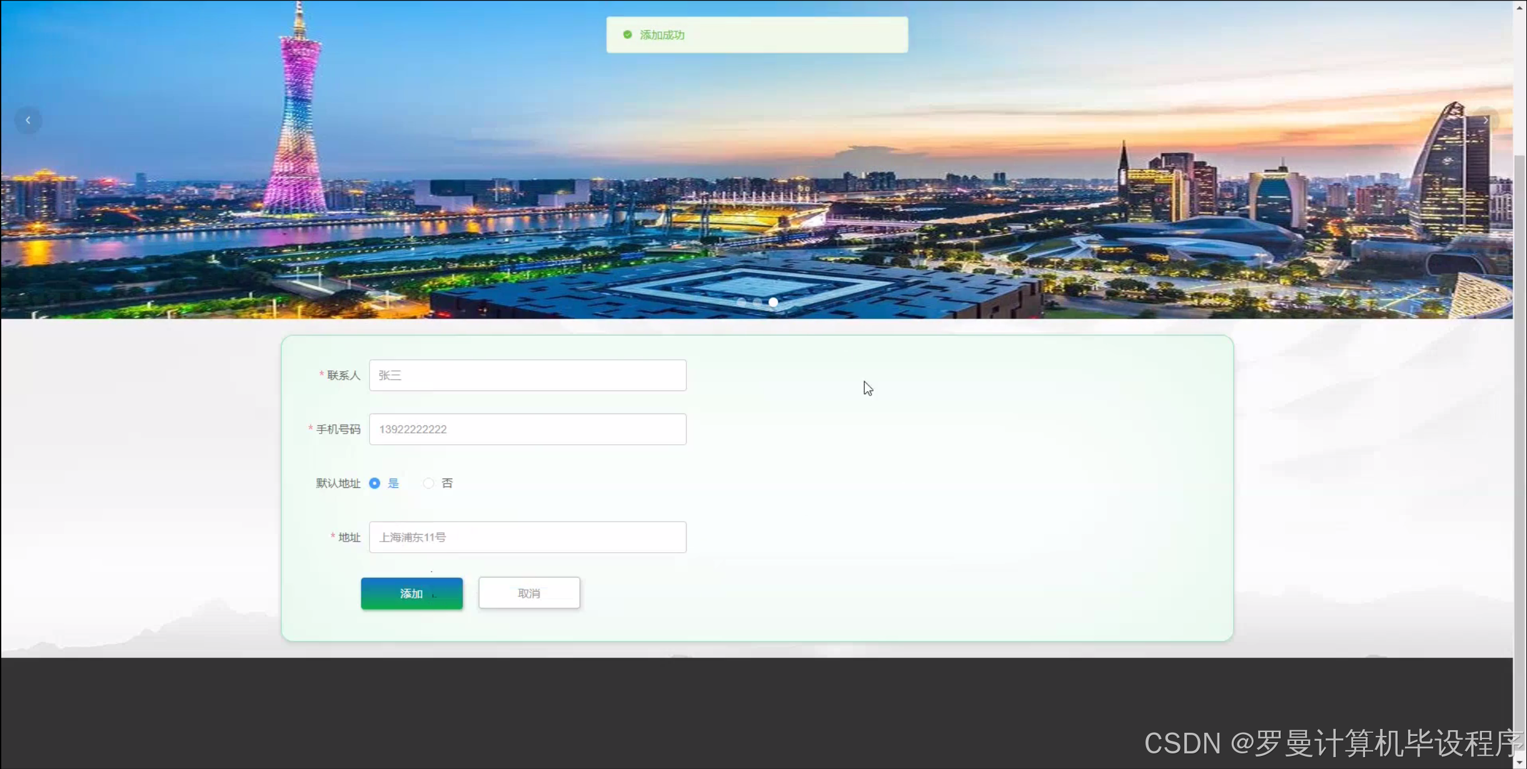Screen dimensions: 1527x769
Task: Advance carousel with the right arrow
Action: [x=1485, y=120]
